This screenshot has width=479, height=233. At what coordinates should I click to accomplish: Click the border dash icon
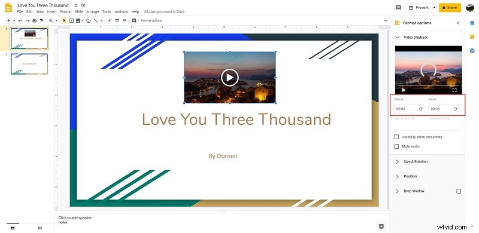coord(125,21)
